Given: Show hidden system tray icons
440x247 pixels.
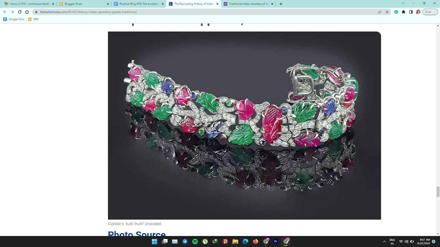Looking at the screenshot, I should pyautogui.click(x=384, y=242).
